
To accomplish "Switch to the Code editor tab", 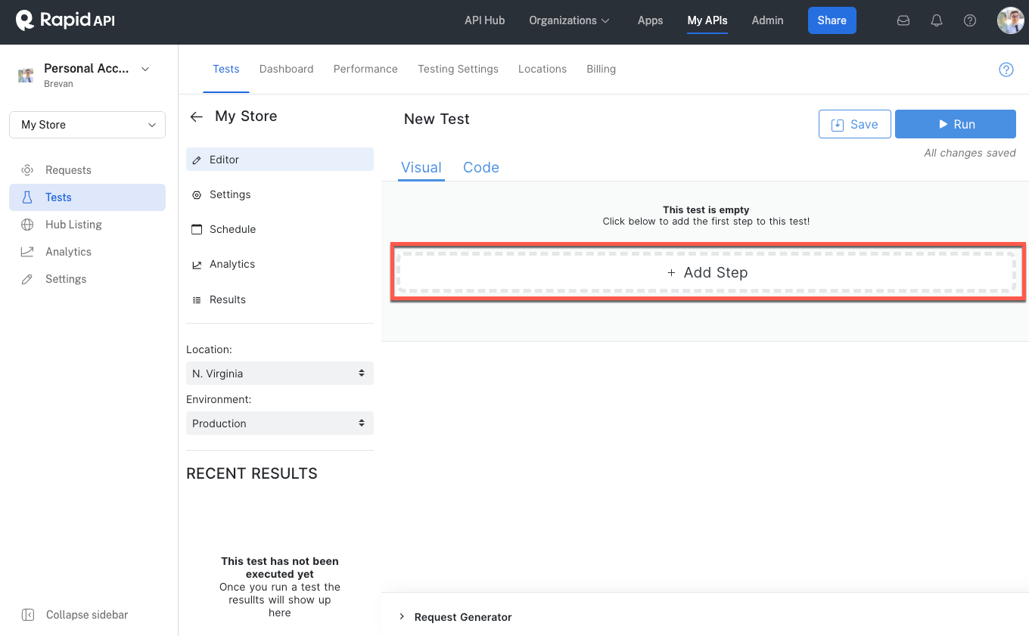I will coord(481,168).
